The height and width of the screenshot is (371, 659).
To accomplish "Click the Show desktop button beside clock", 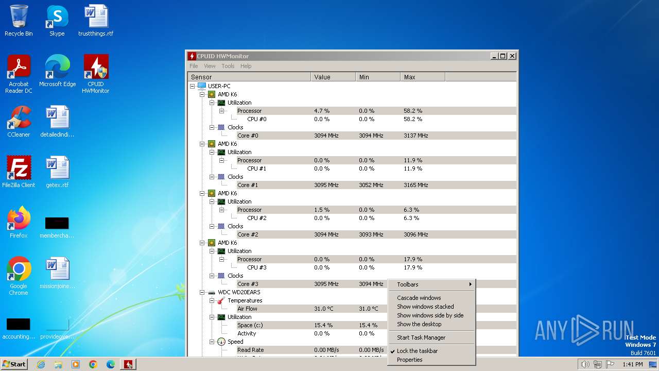I will pyautogui.click(x=653, y=364).
